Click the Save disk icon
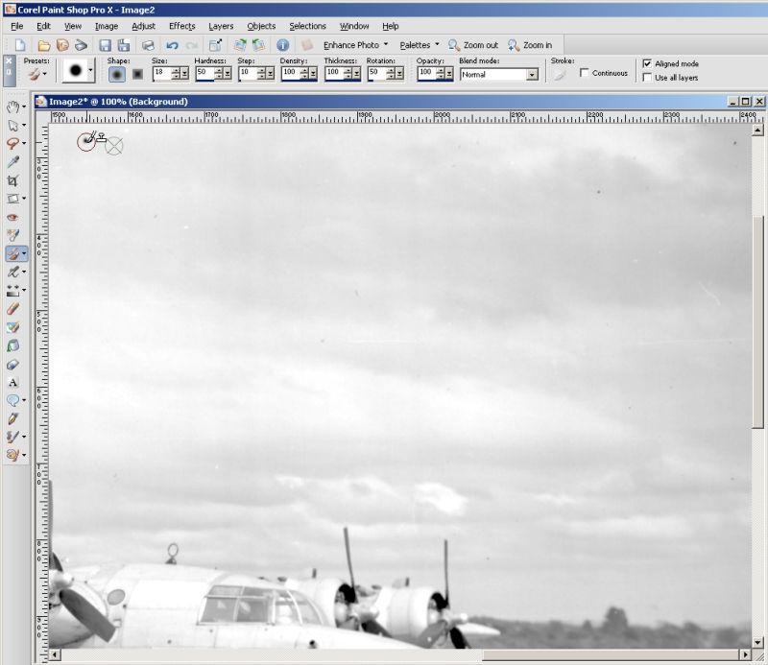The width and height of the screenshot is (768, 665). point(105,45)
